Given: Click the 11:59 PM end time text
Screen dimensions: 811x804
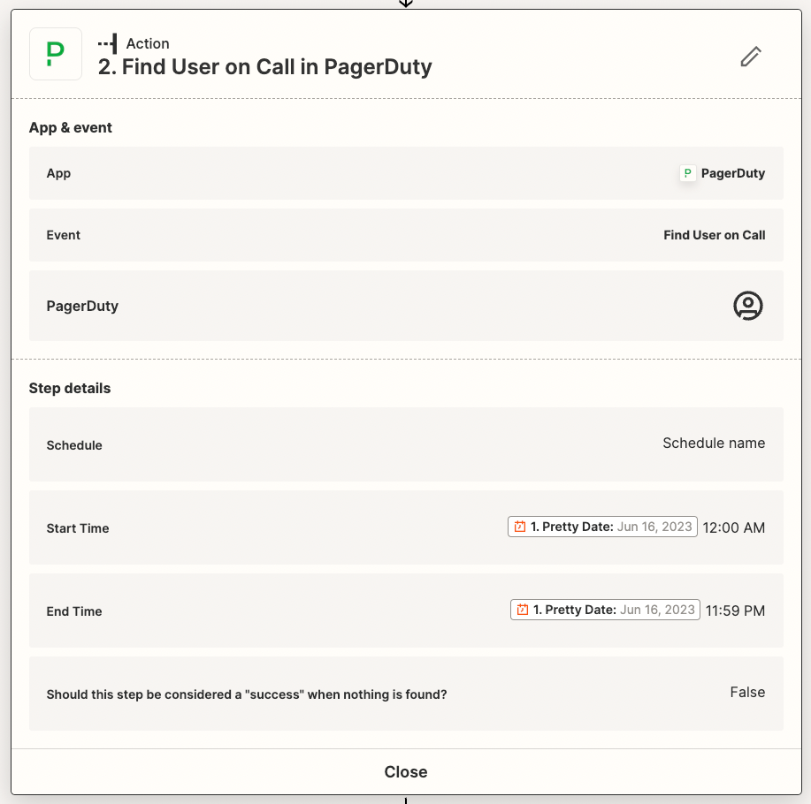Looking at the screenshot, I should point(735,611).
